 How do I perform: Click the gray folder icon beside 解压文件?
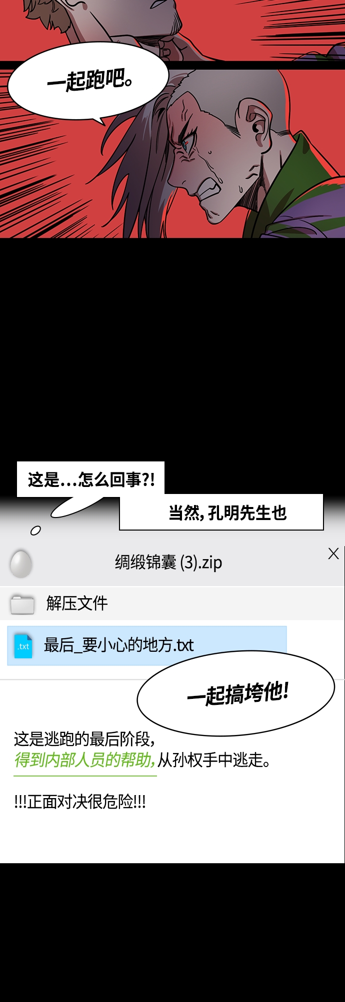pos(22,604)
